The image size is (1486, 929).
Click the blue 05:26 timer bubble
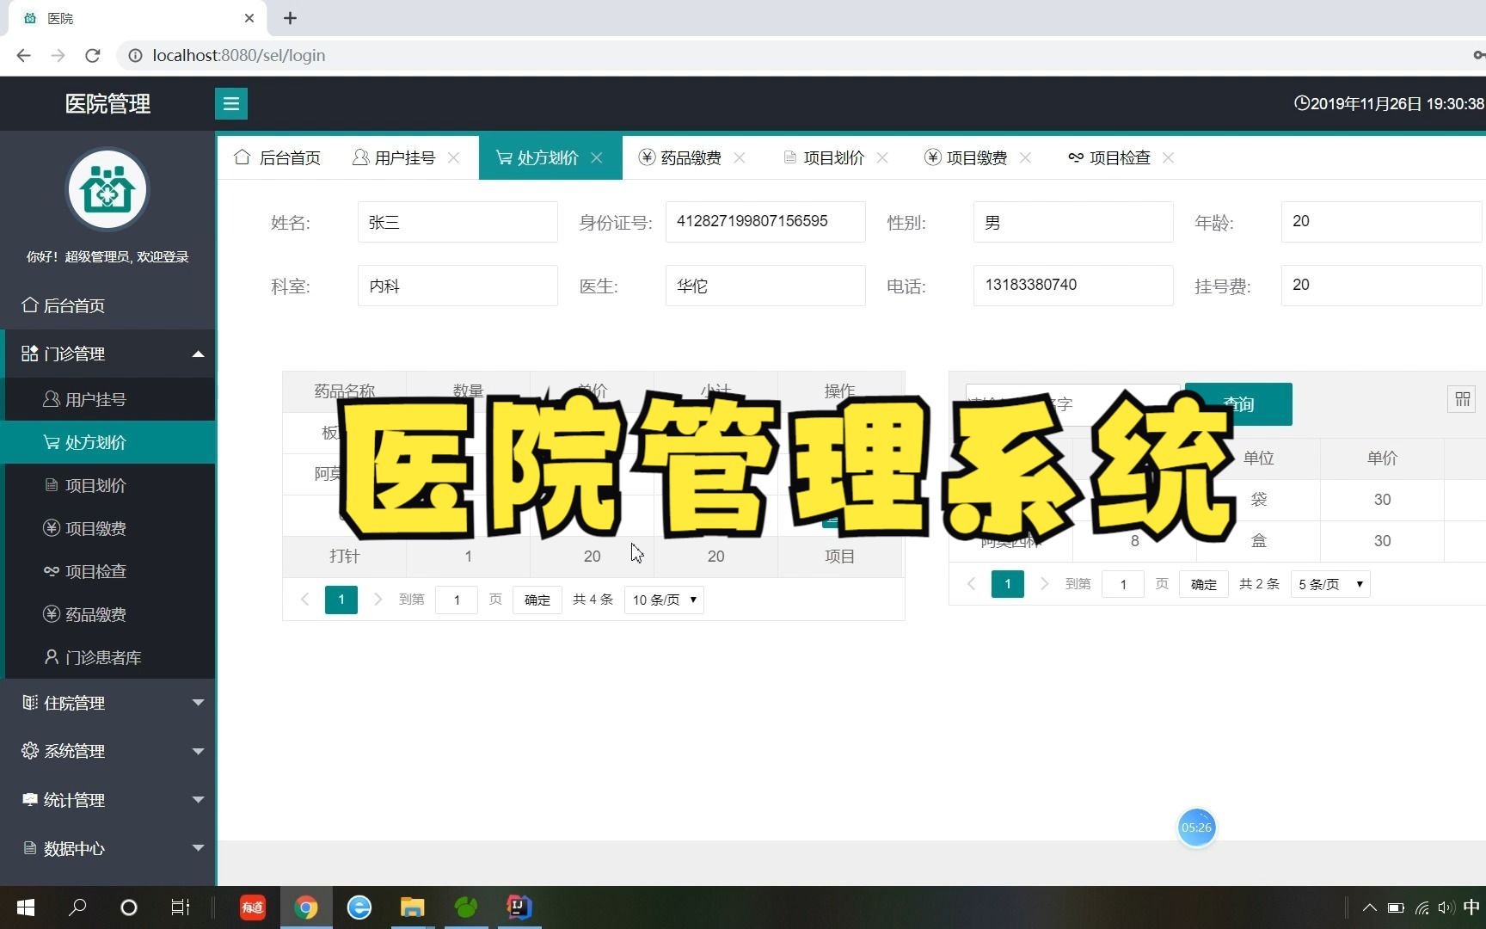pos(1196,827)
